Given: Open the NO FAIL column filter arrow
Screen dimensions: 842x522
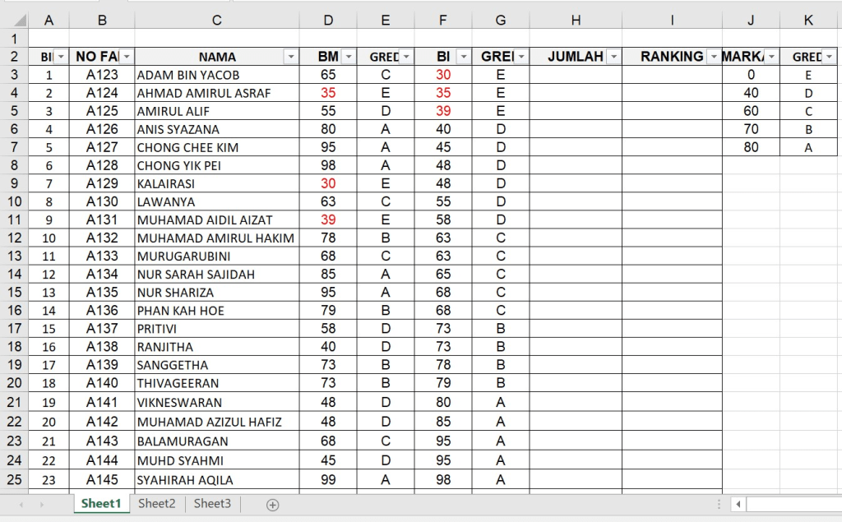Looking at the screenshot, I should (127, 57).
